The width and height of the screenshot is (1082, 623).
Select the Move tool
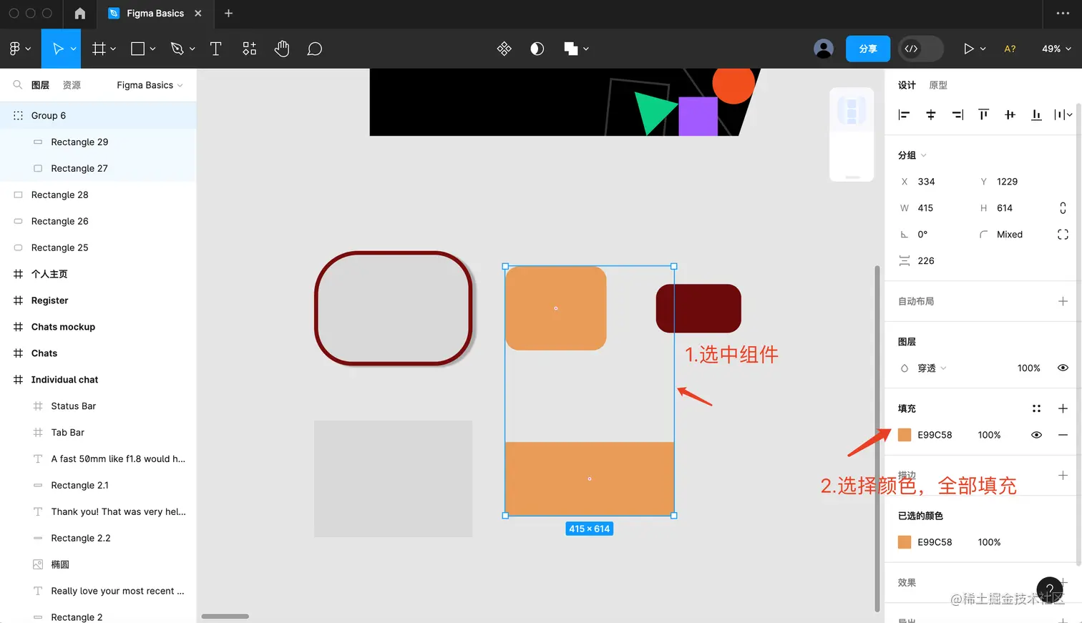pyautogui.click(x=58, y=49)
